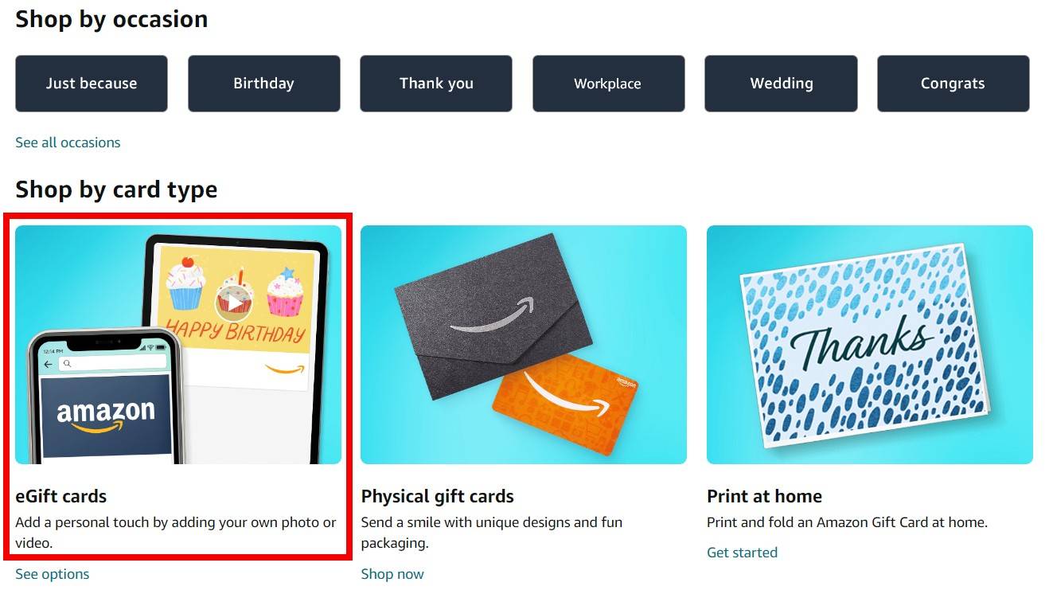This screenshot has height=590, width=1049.
Task: Click Shop now under Physical gift cards
Action: click(392, 574)
